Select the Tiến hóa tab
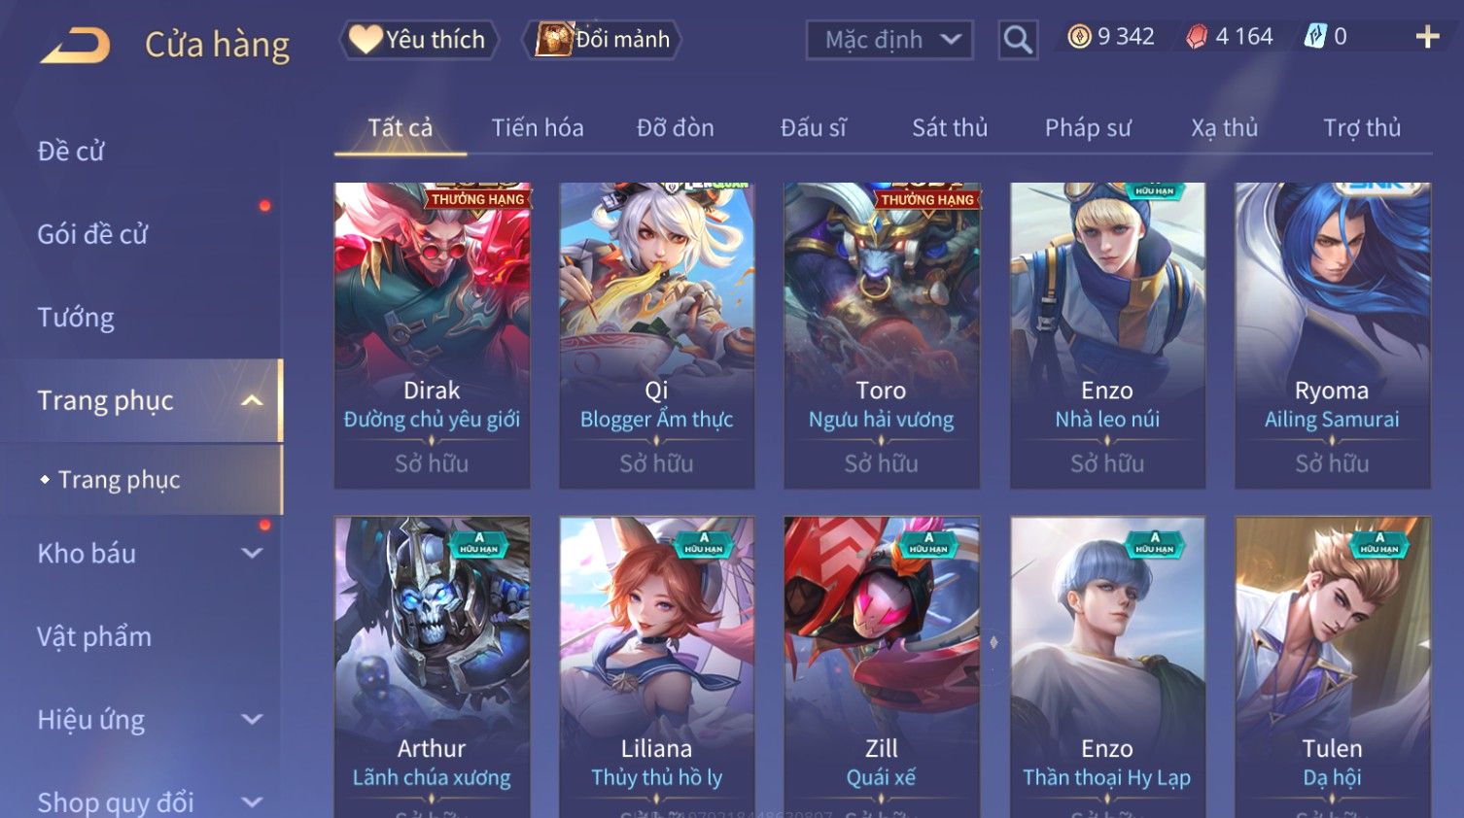1464x818 pixels. (x=538, y=127)
